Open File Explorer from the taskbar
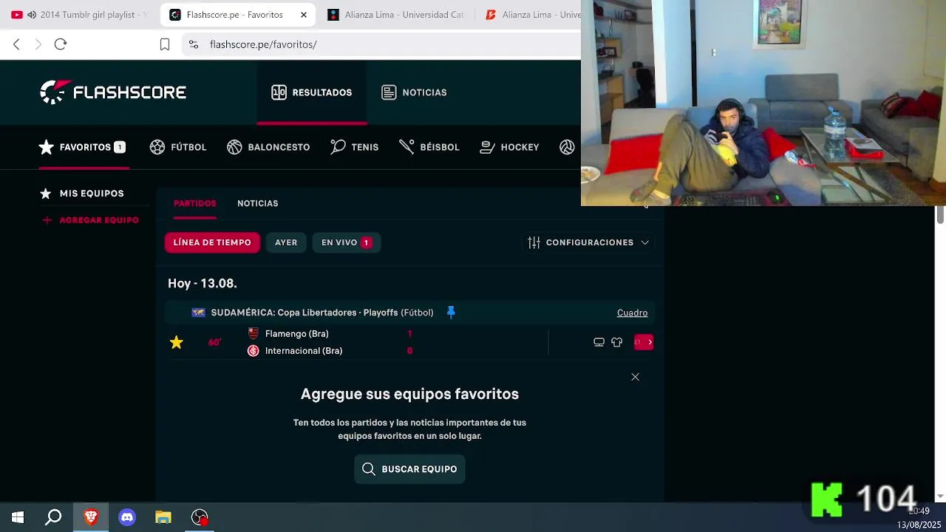The image size is (946, 532). [163, 517]
